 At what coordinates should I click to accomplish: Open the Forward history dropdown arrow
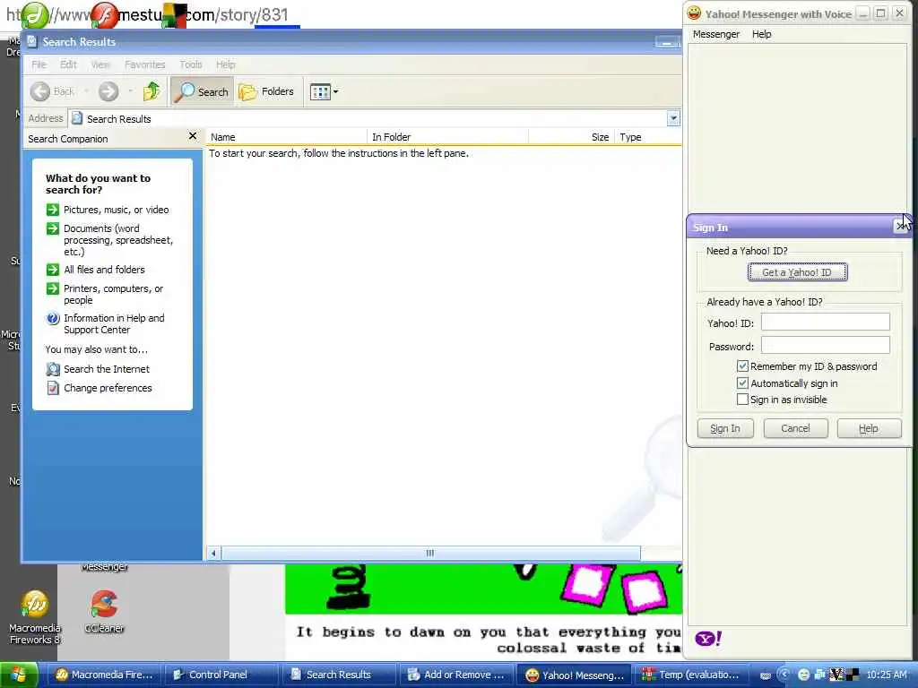(130, 91)
